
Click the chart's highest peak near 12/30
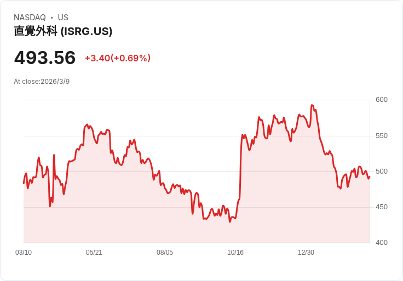[x=312, y=105]
